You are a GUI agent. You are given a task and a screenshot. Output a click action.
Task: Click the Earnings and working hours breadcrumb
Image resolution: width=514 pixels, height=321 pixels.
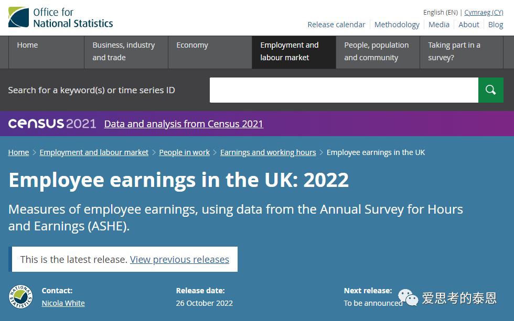268,152
